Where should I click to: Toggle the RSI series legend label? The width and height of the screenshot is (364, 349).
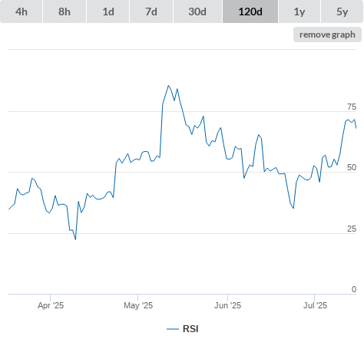pyautogui.click(x=190, y=329)
